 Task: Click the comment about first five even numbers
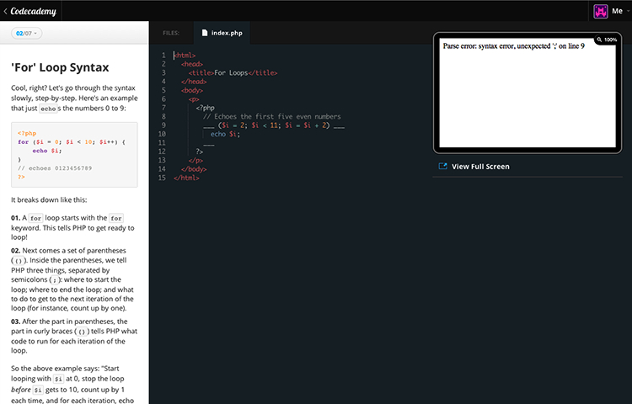(271, 116)
